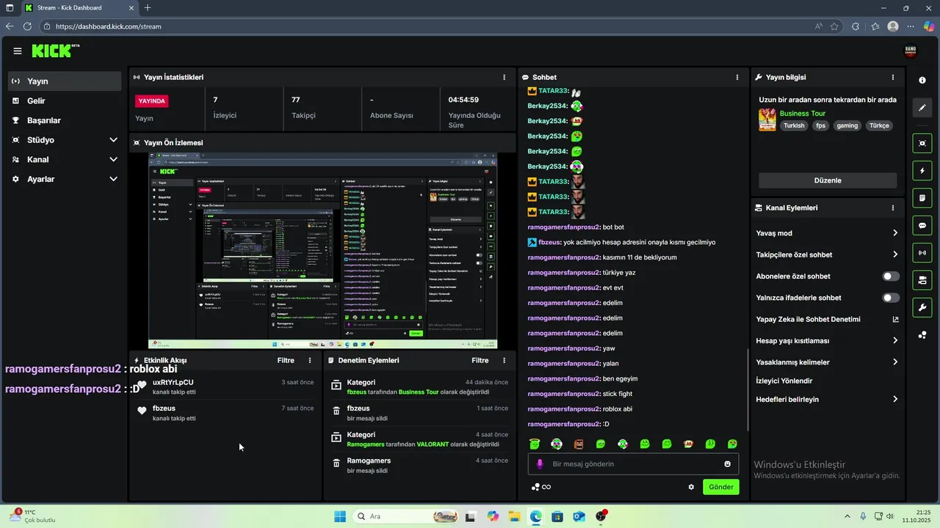Open File Explorer from the taskbar
The height and width of the screenshot is (528, 940).
pyautogui.click(x=514, y=516)
